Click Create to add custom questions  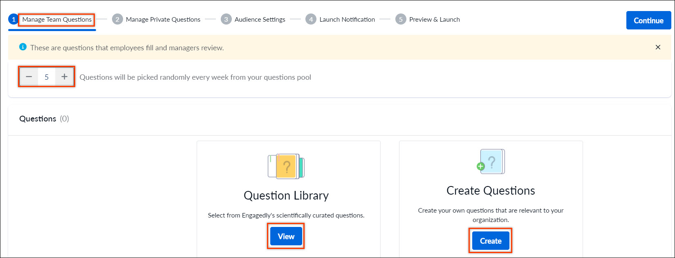point(491,241)
